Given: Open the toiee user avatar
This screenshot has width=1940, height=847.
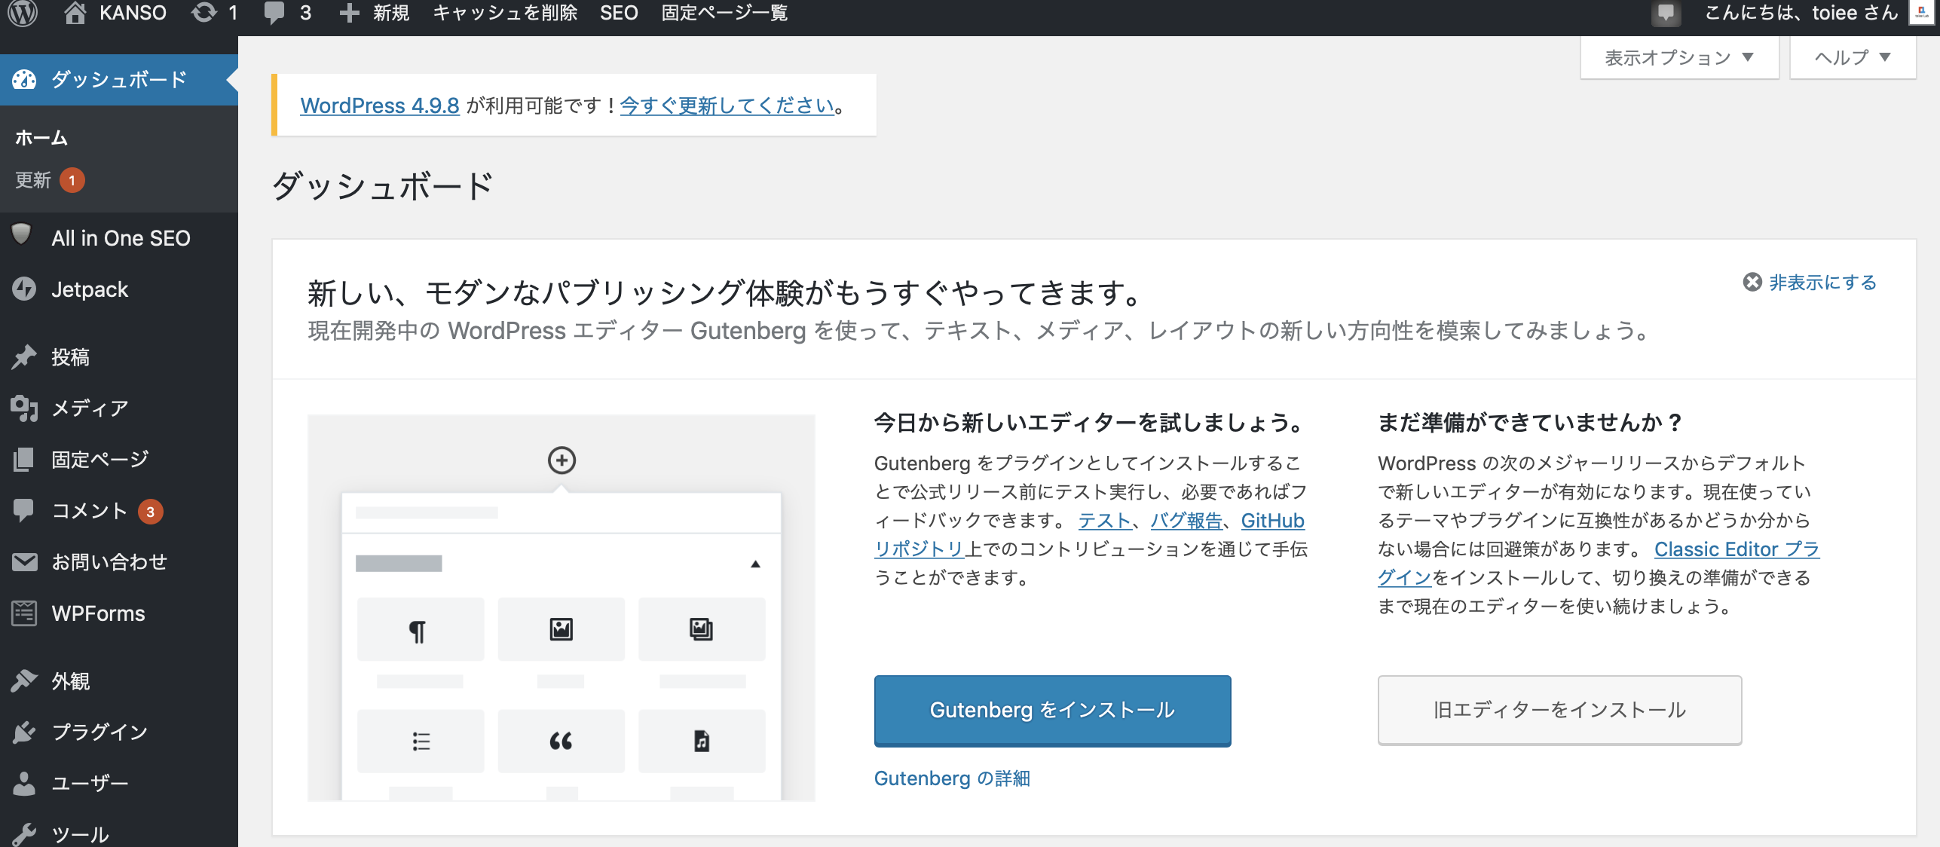Looking at the screenshot, I should coord(1923,12).
